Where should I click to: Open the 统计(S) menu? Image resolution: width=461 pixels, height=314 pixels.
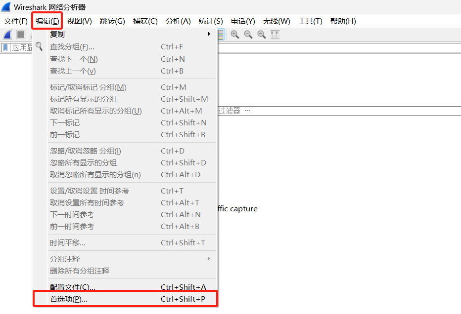pyautogui.click(x=211, y=21)
